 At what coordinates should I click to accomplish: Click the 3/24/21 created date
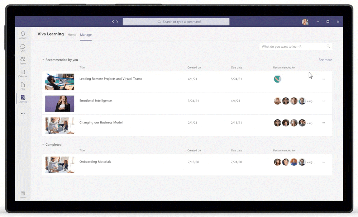click(x=193, y=101)
